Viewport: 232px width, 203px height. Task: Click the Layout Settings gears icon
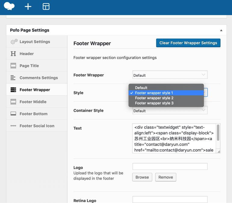pos(14,42)
